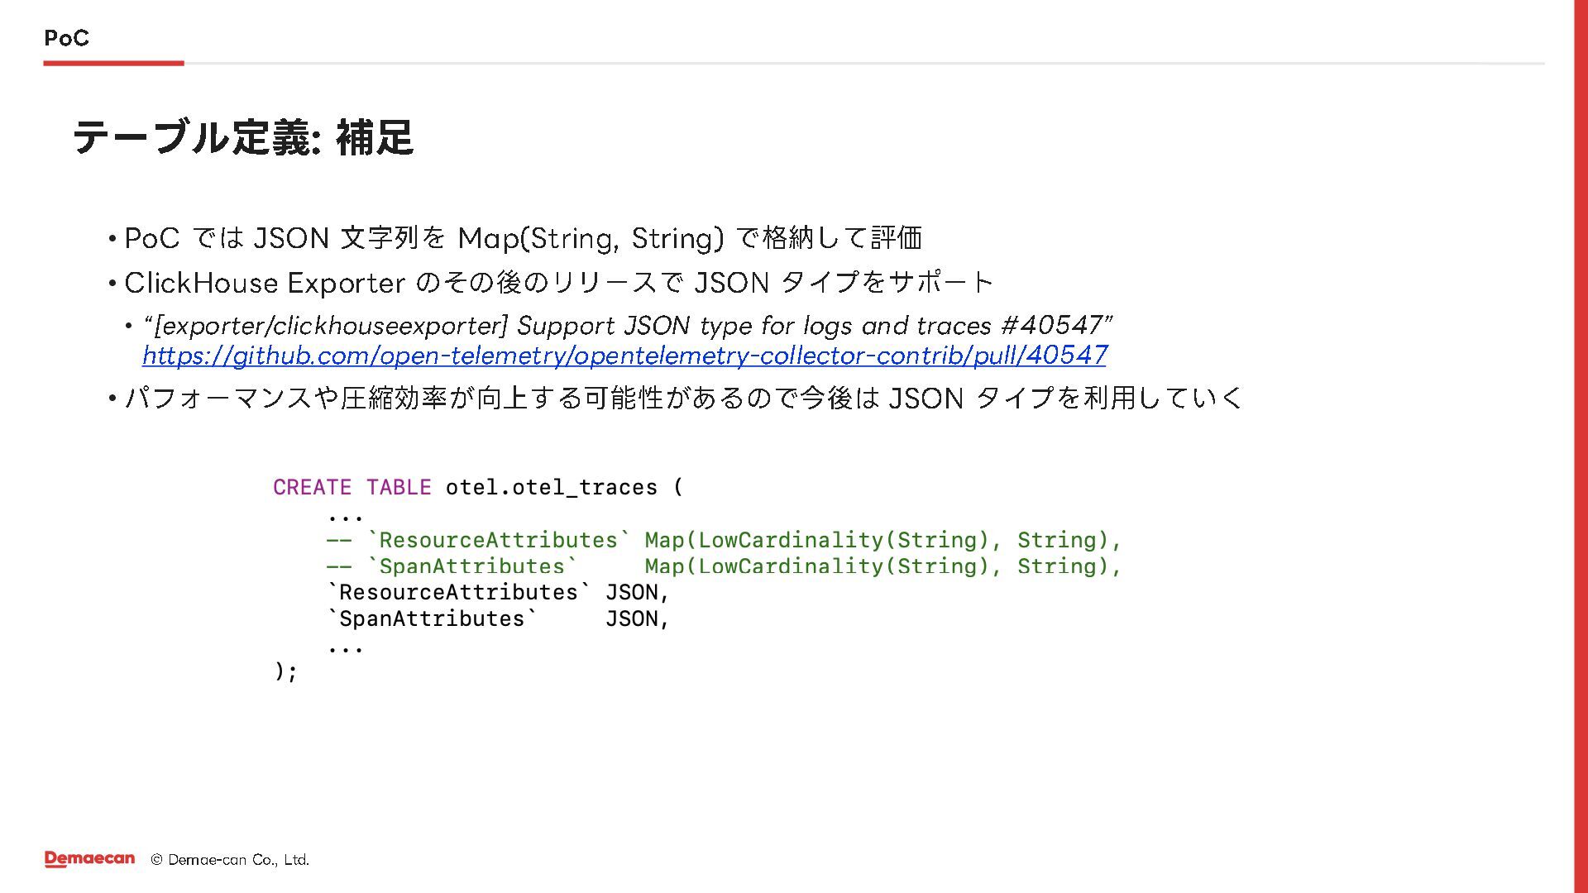Click the ResourceAttributes JSON column definition
The height and width of the screenshot is (893, 1588).
click(x=498, y=593)
